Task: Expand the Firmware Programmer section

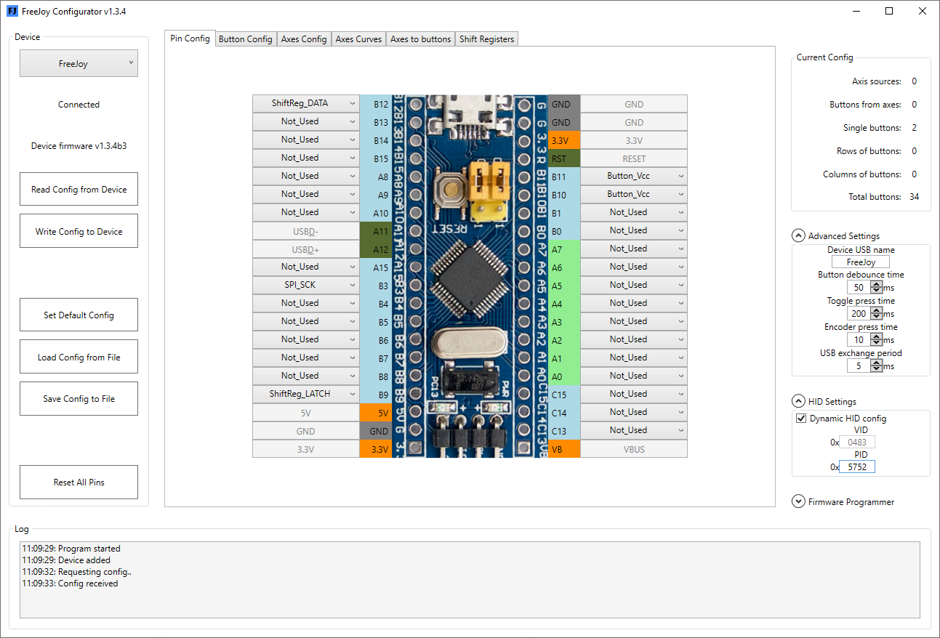Action: coord(798,501)
